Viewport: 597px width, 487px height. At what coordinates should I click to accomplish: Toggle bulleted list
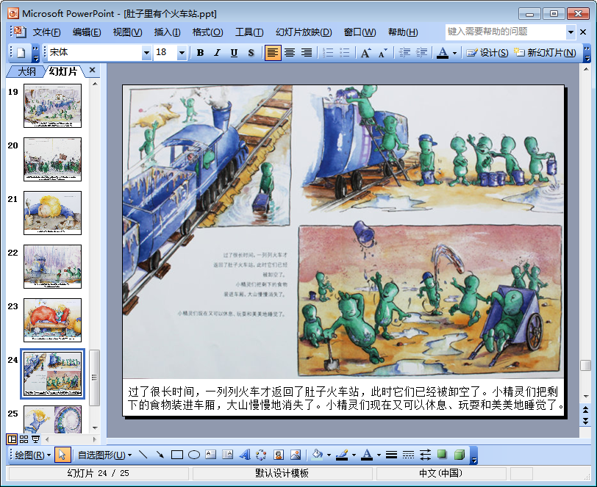tap(345, 52)
